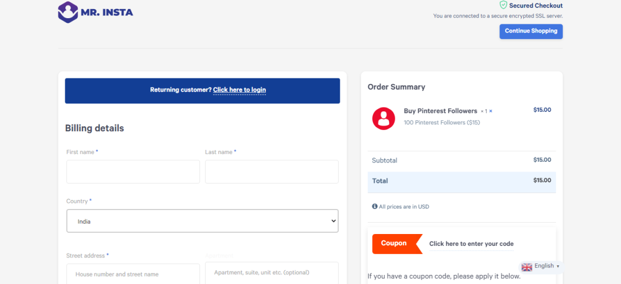
Task: Open 'Click here to enter your code' link
Action: coord(471,244)
